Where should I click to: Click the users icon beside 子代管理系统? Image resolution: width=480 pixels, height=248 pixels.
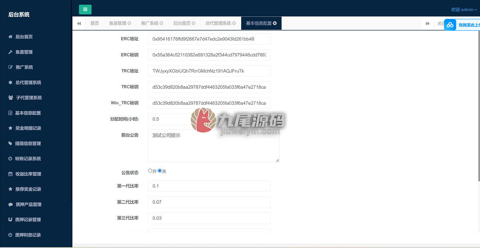click(x=11, y=97)
